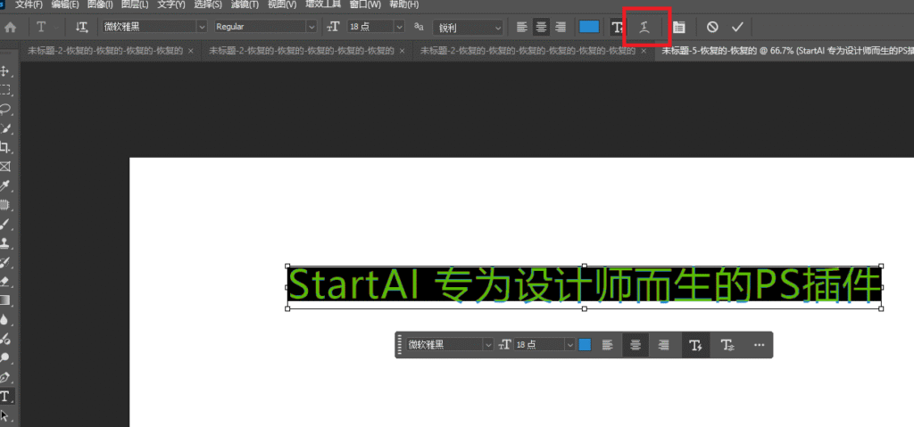Open text color swatch in options bar

(589, 27)
